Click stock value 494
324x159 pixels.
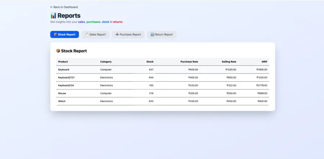[x=151, y=77]
